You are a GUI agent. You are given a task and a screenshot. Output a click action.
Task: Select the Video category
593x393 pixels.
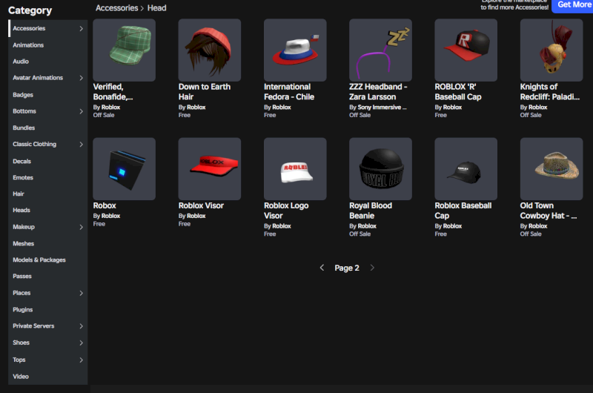(21, 377)
